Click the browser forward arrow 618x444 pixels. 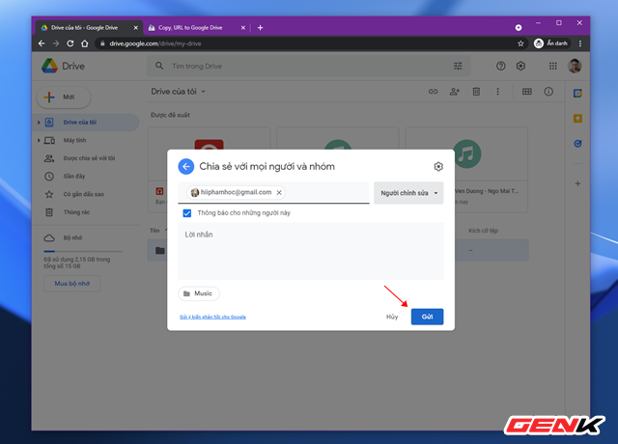pyautogui.click(x=56, y=43)
